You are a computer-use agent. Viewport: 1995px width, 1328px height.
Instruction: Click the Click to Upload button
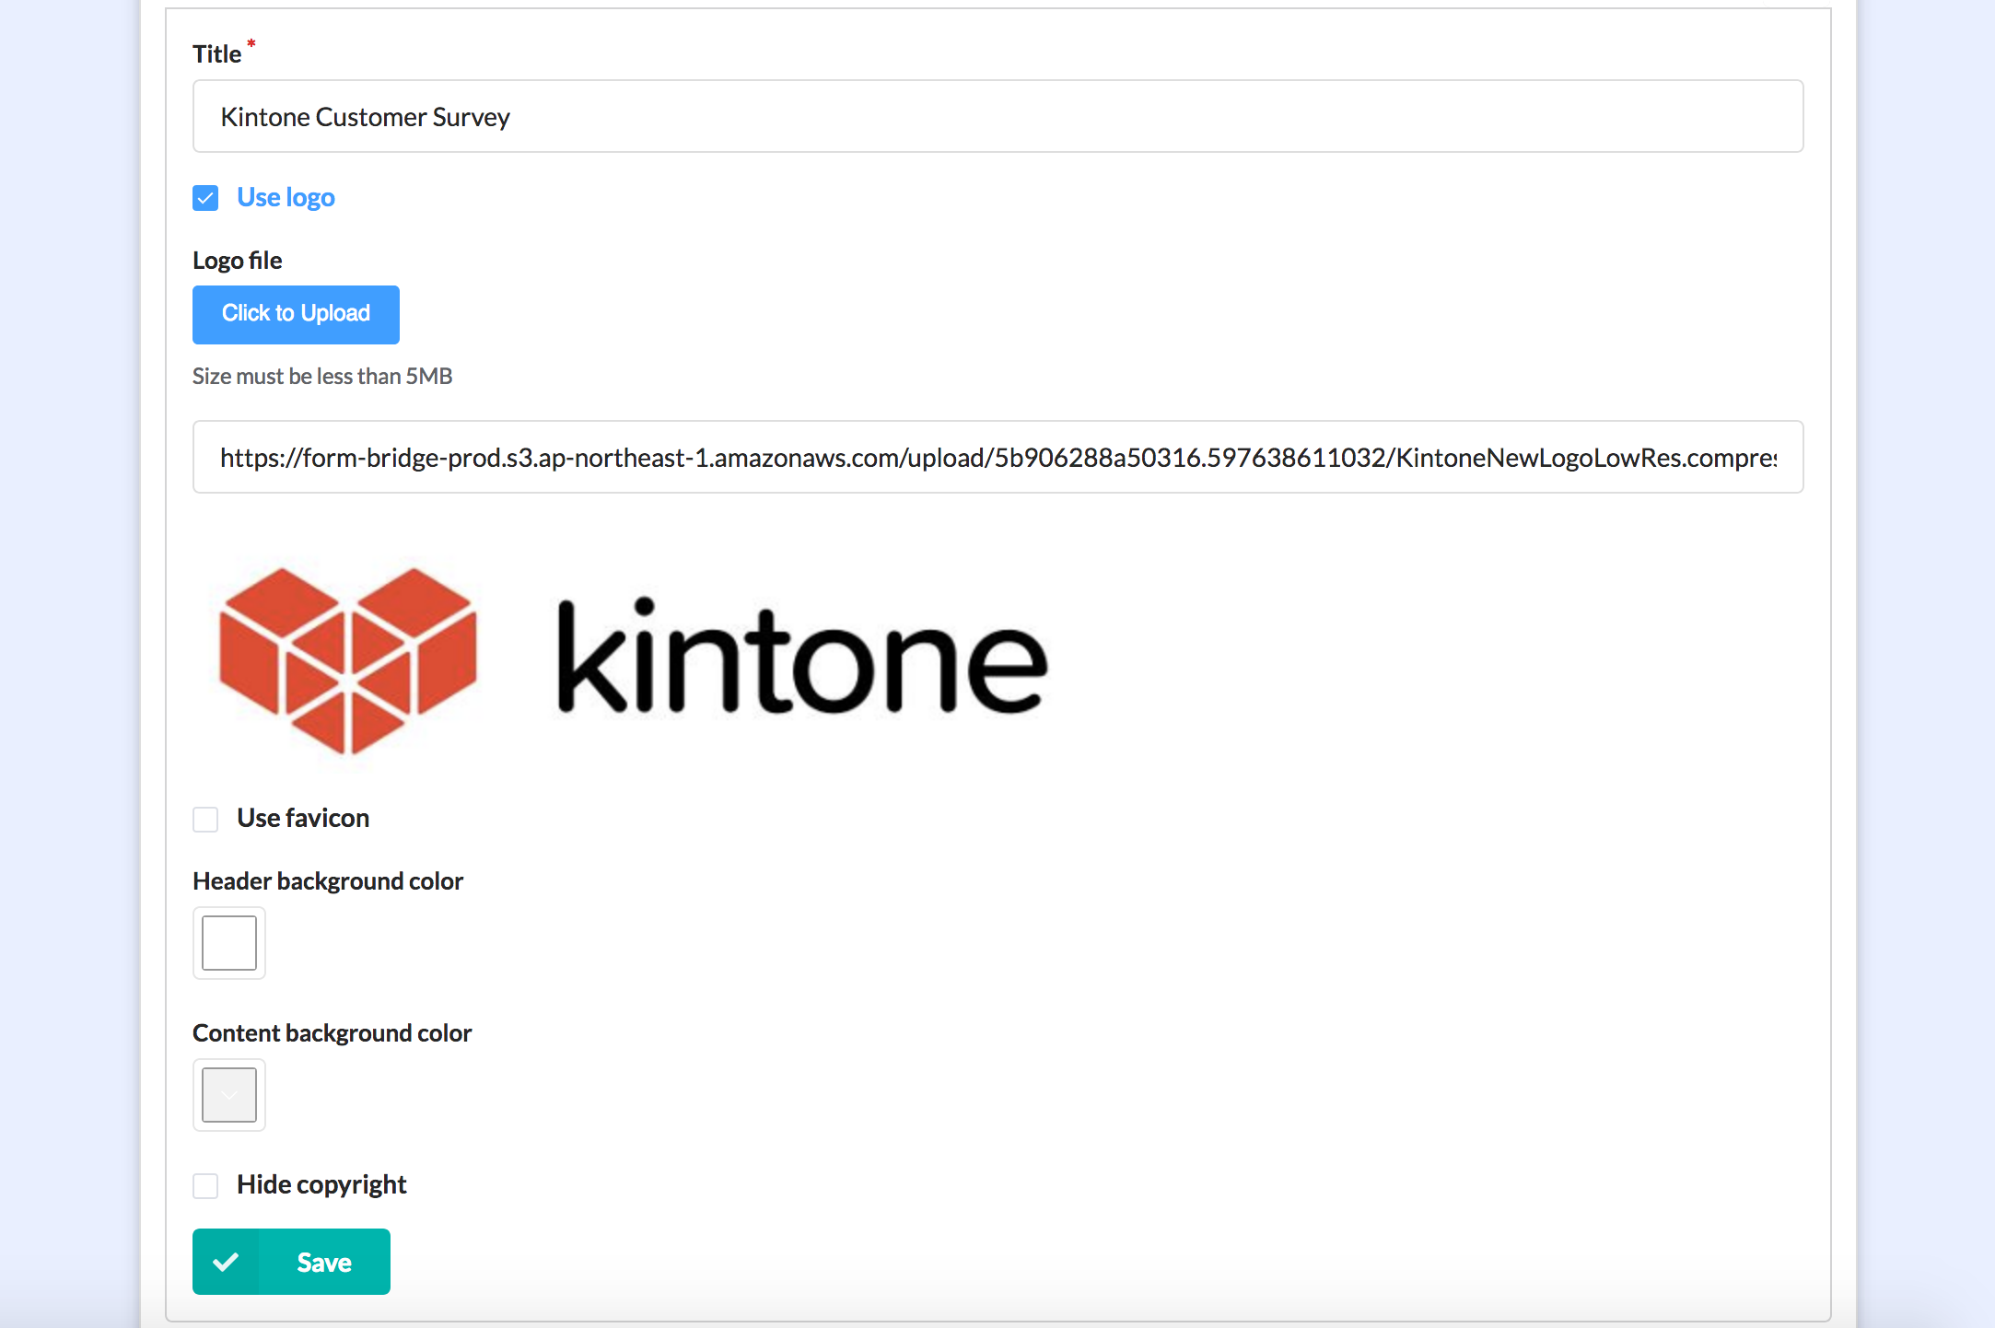point(295,314)
